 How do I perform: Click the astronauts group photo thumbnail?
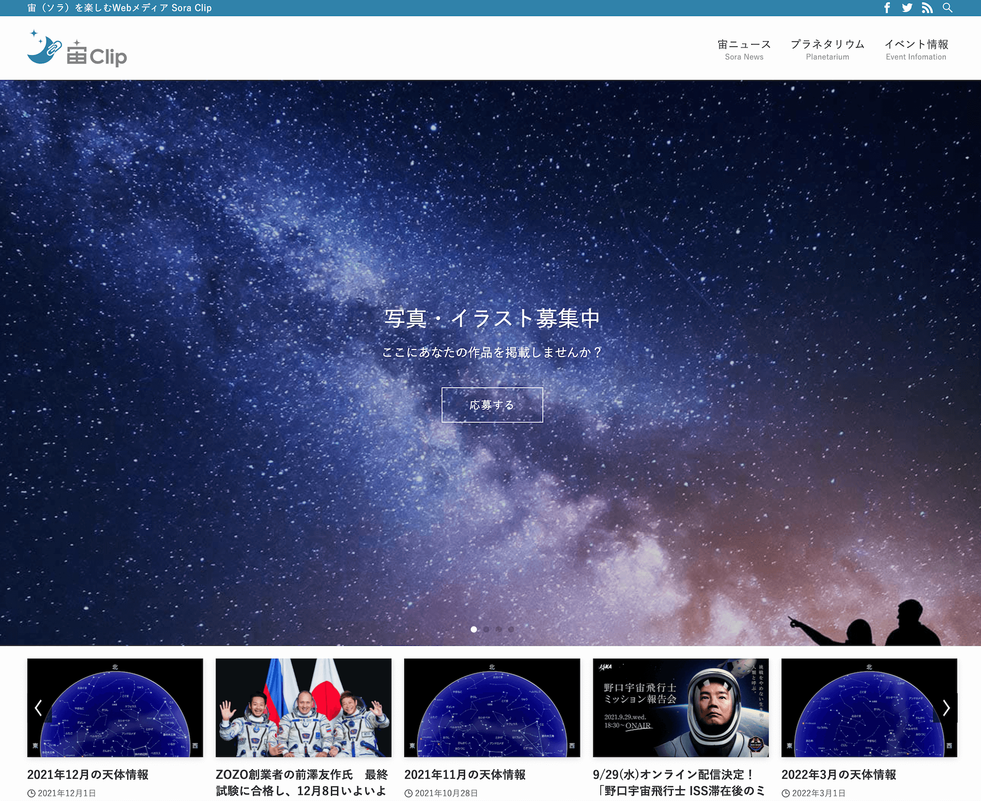click(303, 708)
